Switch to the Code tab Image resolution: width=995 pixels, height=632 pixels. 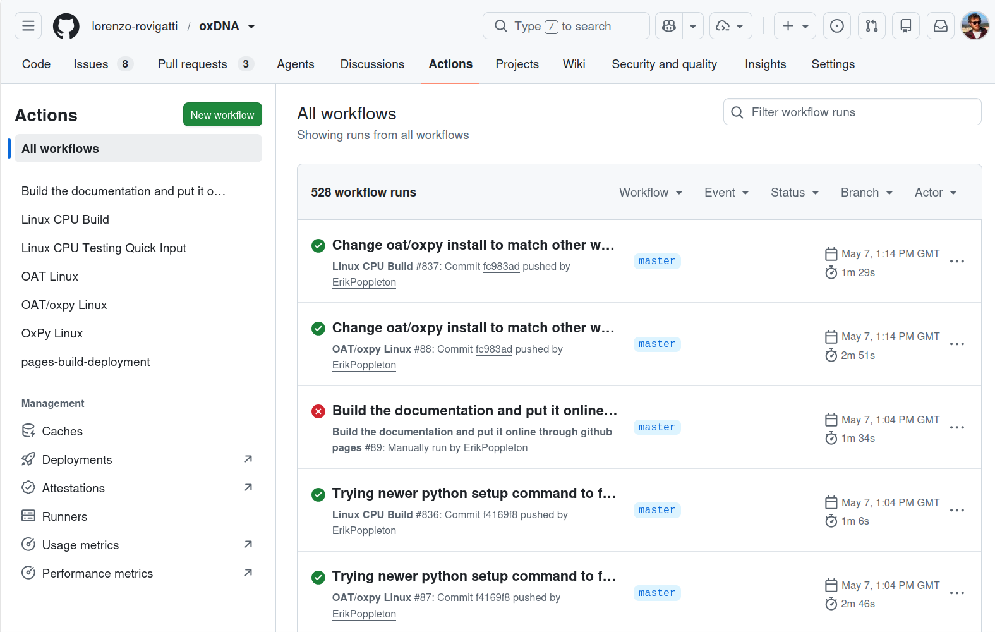pos(36,64)
